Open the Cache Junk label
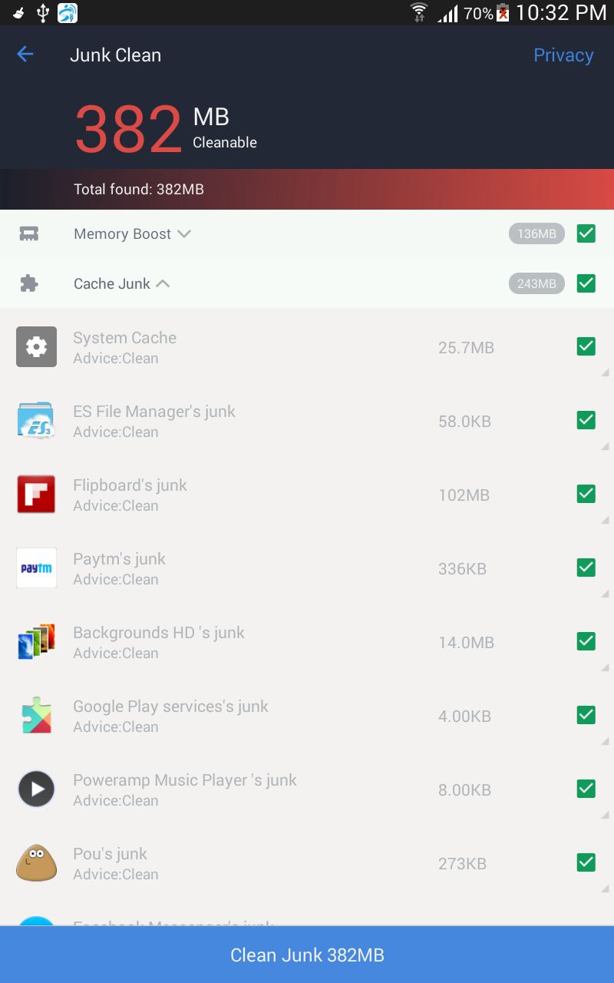614x983 pixels. pyautogui.click(x=112, y=283)
